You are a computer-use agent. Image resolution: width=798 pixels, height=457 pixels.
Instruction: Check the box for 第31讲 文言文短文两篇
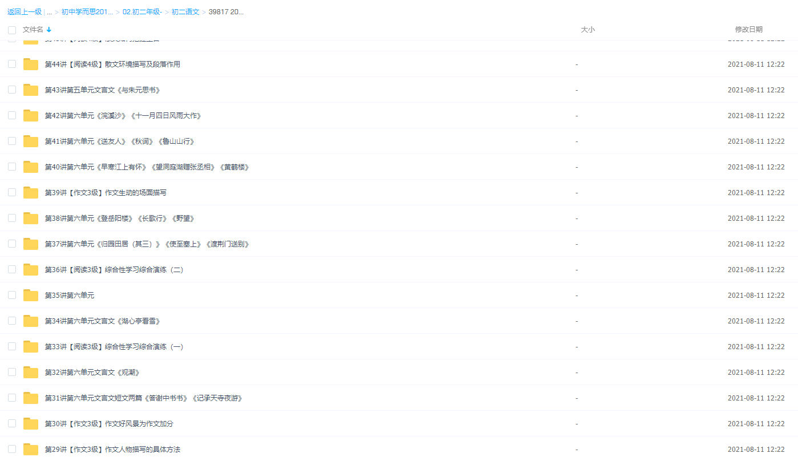click(x=12, y=398)
